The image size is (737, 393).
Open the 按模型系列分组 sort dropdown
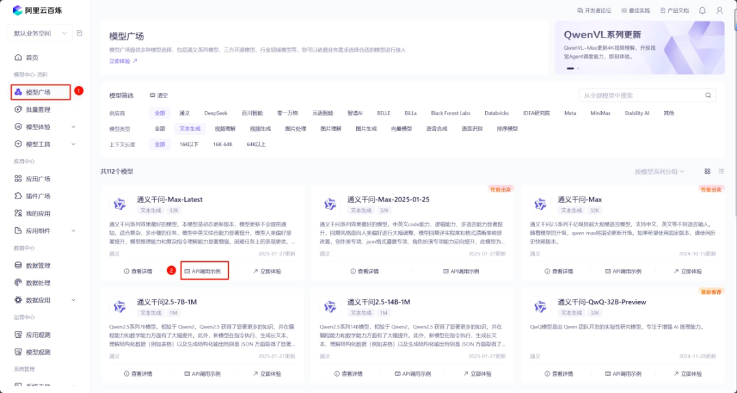659,171
